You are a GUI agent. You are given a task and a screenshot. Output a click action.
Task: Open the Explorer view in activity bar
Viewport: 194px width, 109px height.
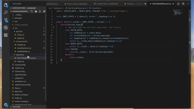coord(6,5)
